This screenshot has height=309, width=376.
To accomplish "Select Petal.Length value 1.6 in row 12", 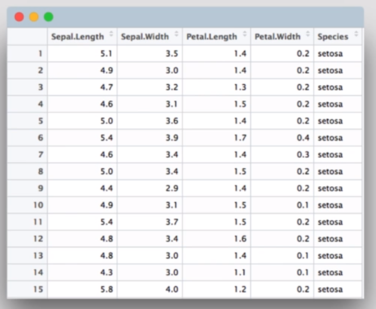I will [217, 239].
